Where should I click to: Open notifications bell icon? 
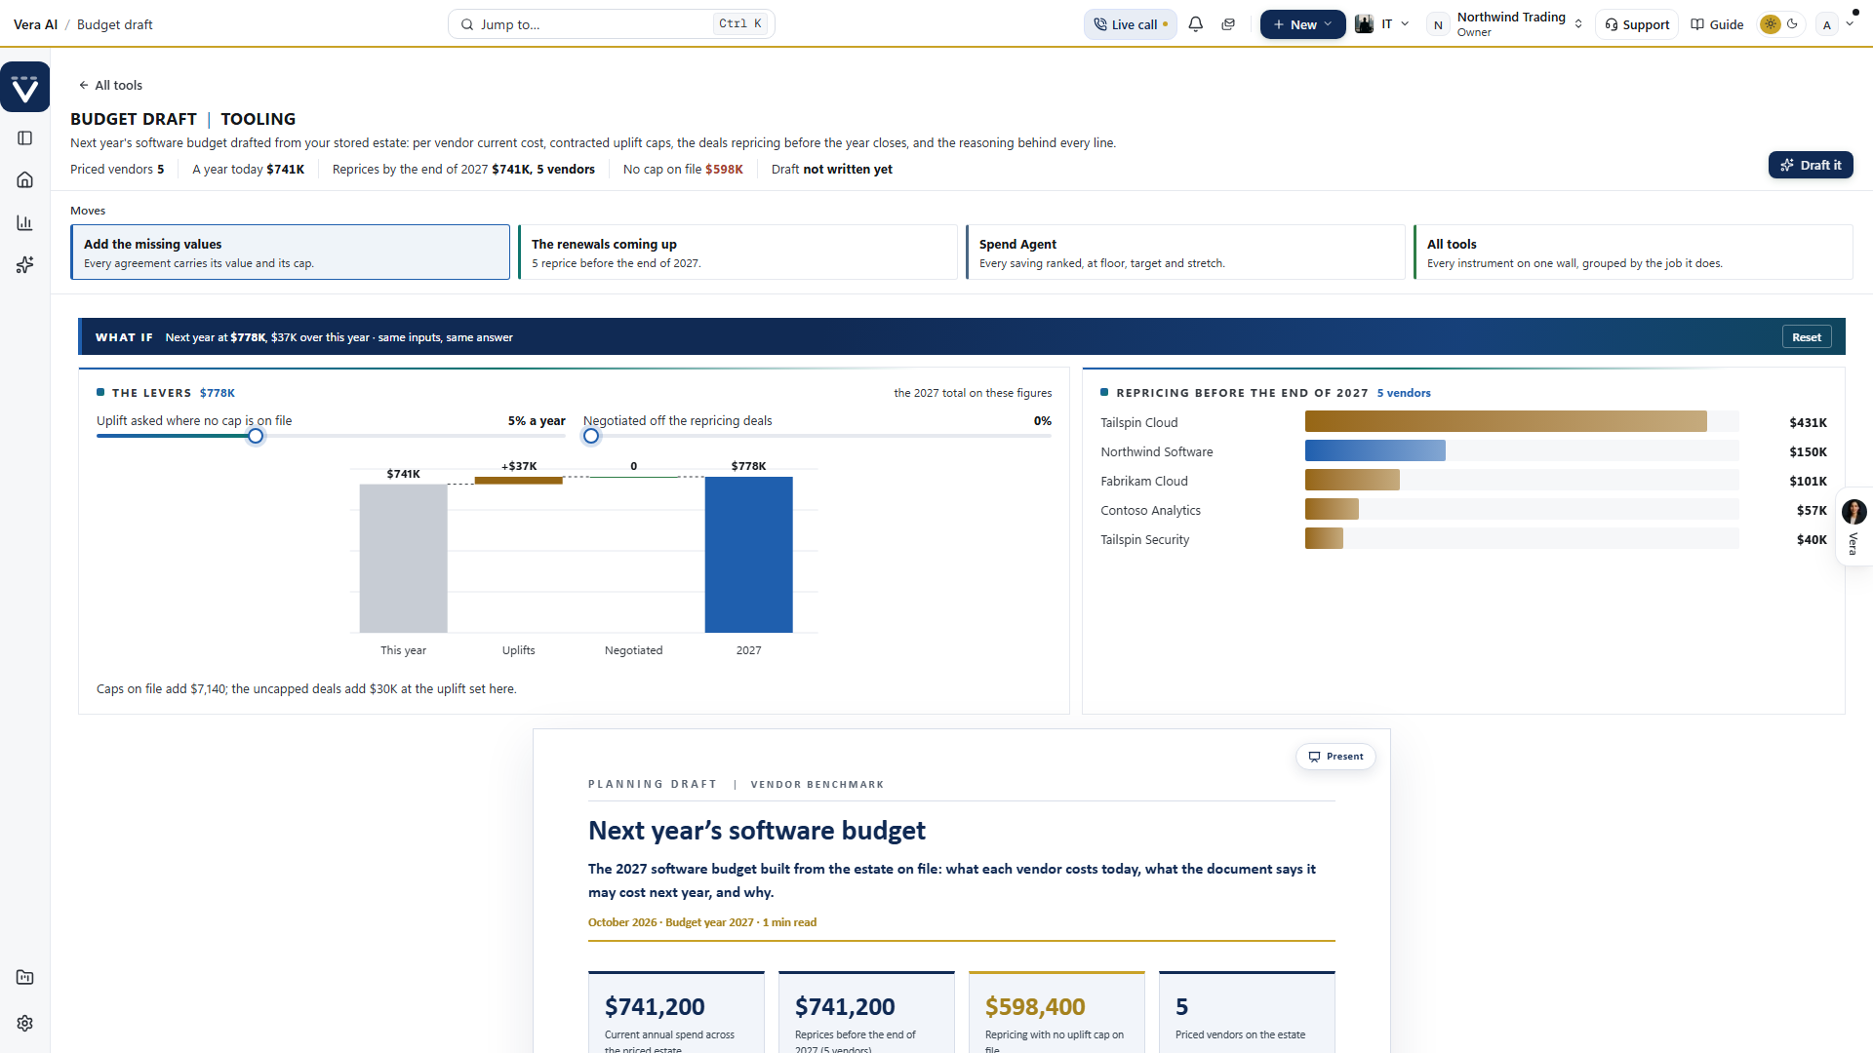tap(1196, 24)
